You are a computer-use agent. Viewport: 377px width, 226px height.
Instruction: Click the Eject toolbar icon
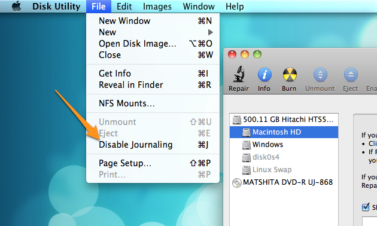coord(351,75)
